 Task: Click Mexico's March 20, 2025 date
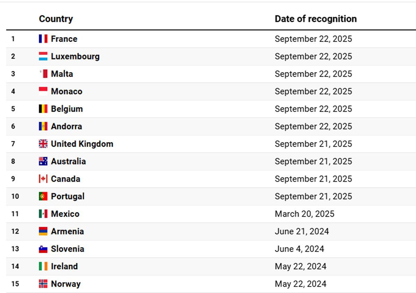click(x=304, y=214)
